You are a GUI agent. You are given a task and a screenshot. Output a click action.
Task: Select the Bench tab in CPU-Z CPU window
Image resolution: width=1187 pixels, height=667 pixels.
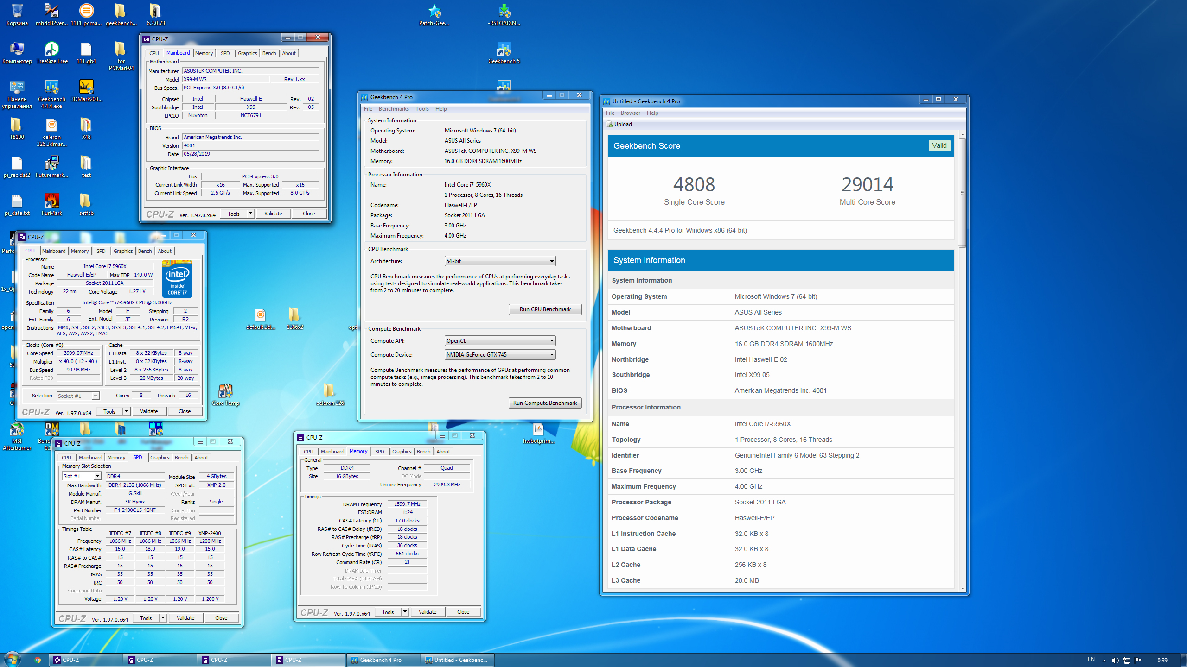point(145,251)
